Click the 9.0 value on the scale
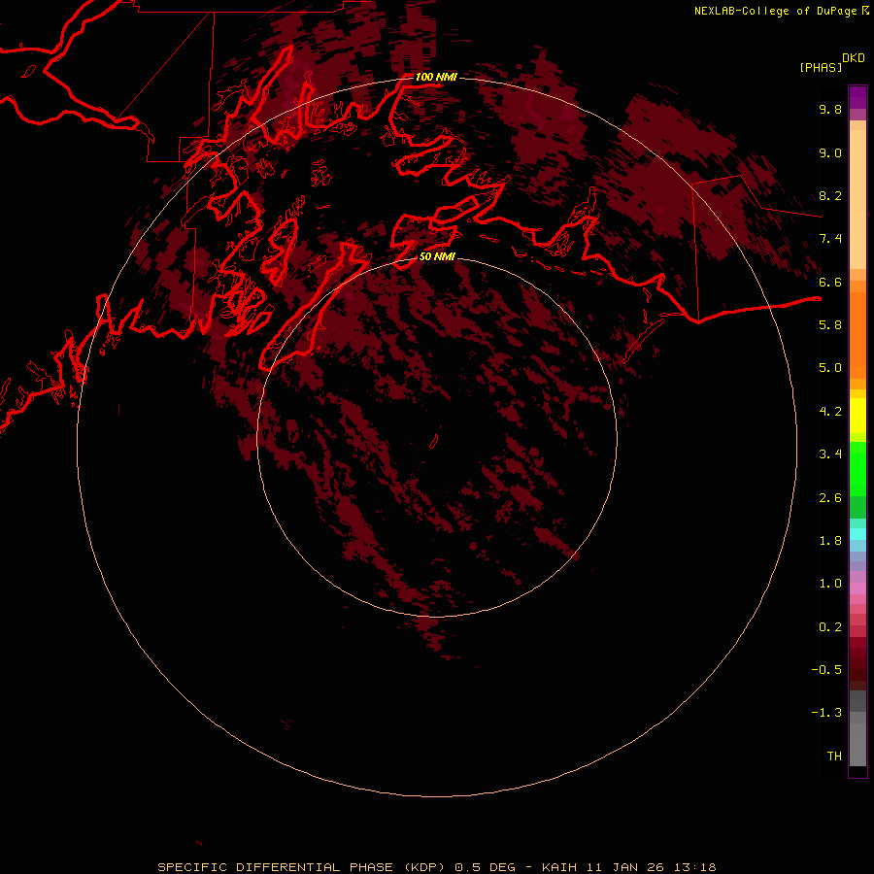This screenshot has width=874, height=874. coord(830,152)
